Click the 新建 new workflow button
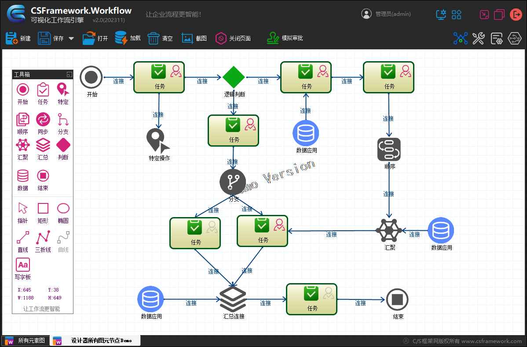 pyautogui.click(x=18, y=38)
